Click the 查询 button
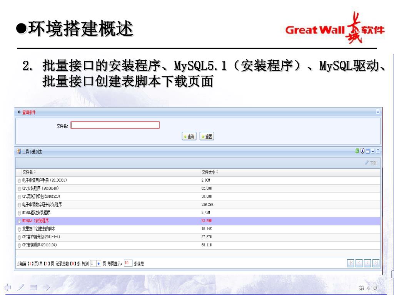The height and width of the screenshot is (295, 394). tap(189, 136)
